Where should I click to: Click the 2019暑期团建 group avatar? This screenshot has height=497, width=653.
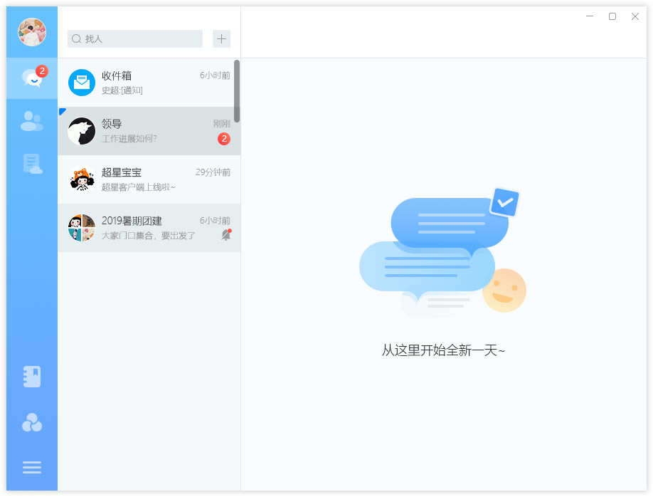(x=82, y=228)
